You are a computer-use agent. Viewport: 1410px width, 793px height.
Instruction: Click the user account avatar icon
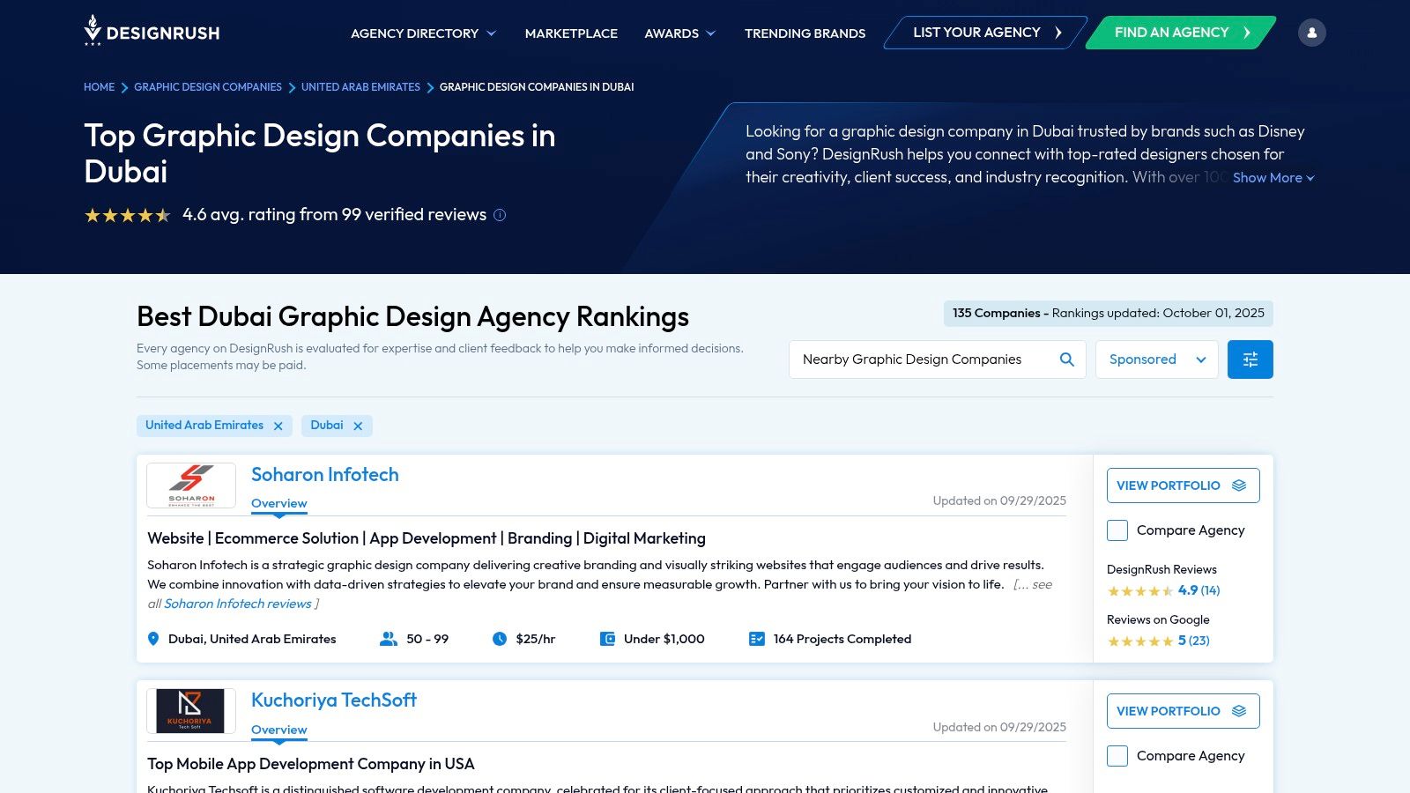1311,33
